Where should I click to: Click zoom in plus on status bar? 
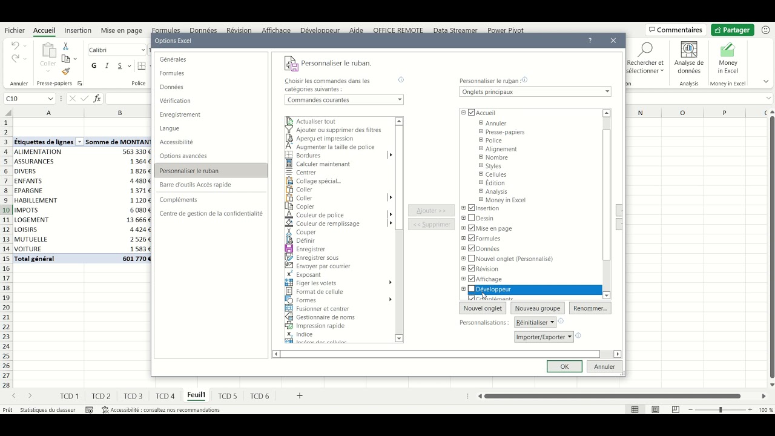(x=750, y=410)
